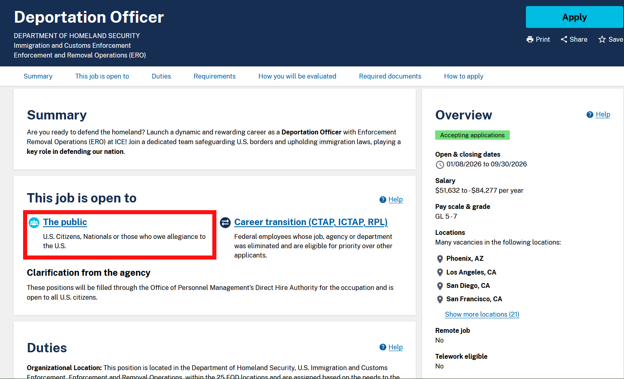Click the Apply button
Screen dimensions: 624x379
tap(575, 17)
